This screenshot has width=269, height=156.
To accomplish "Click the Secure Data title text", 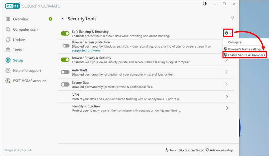I will (x=81, y=82).
